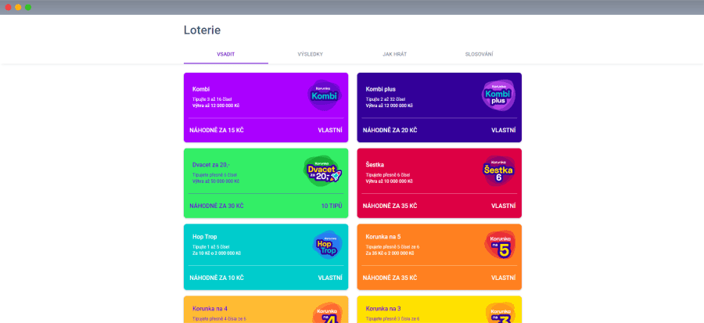Click the Loterie page heading
This screenshot has width=704, height=323.
[202, 30]
